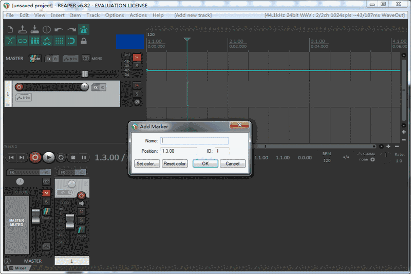Screen dimensions: 411x274
Task: Toggle the metronome icon in toolbar
Action: [x=83, y=29]
